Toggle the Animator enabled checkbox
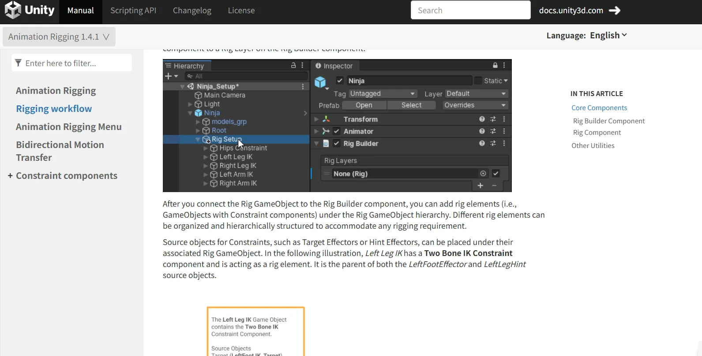Image resolution: width=702 pixels, height=356 pixels. pyautogui.click(x=337, y=131)
